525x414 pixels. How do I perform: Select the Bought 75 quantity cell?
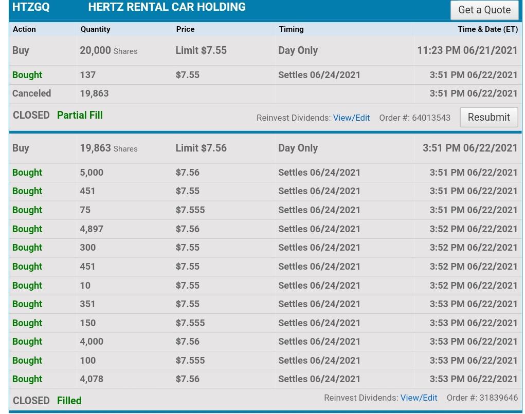(x=85, y=210)
